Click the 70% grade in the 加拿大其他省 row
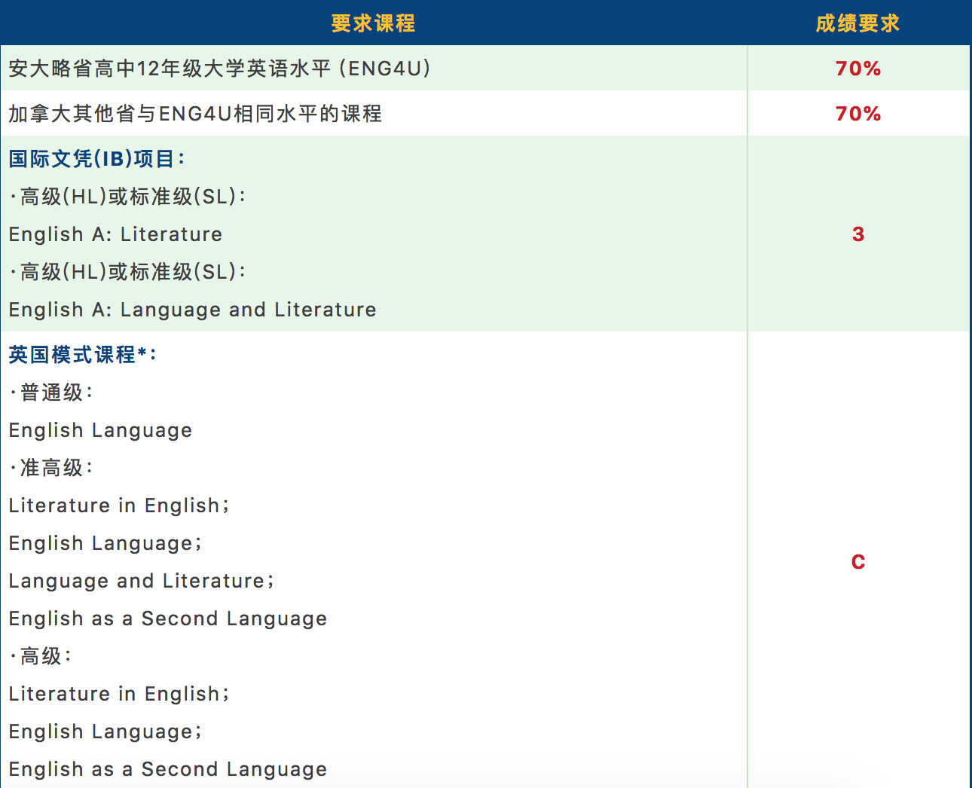Viewport: 972px width, 788px height. click(857, 114)
